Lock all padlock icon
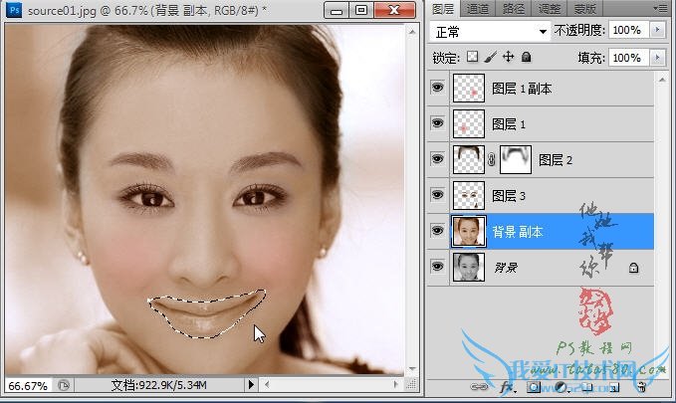The width and height of the screenshot is (676, 403). click(x=526, y=57)
